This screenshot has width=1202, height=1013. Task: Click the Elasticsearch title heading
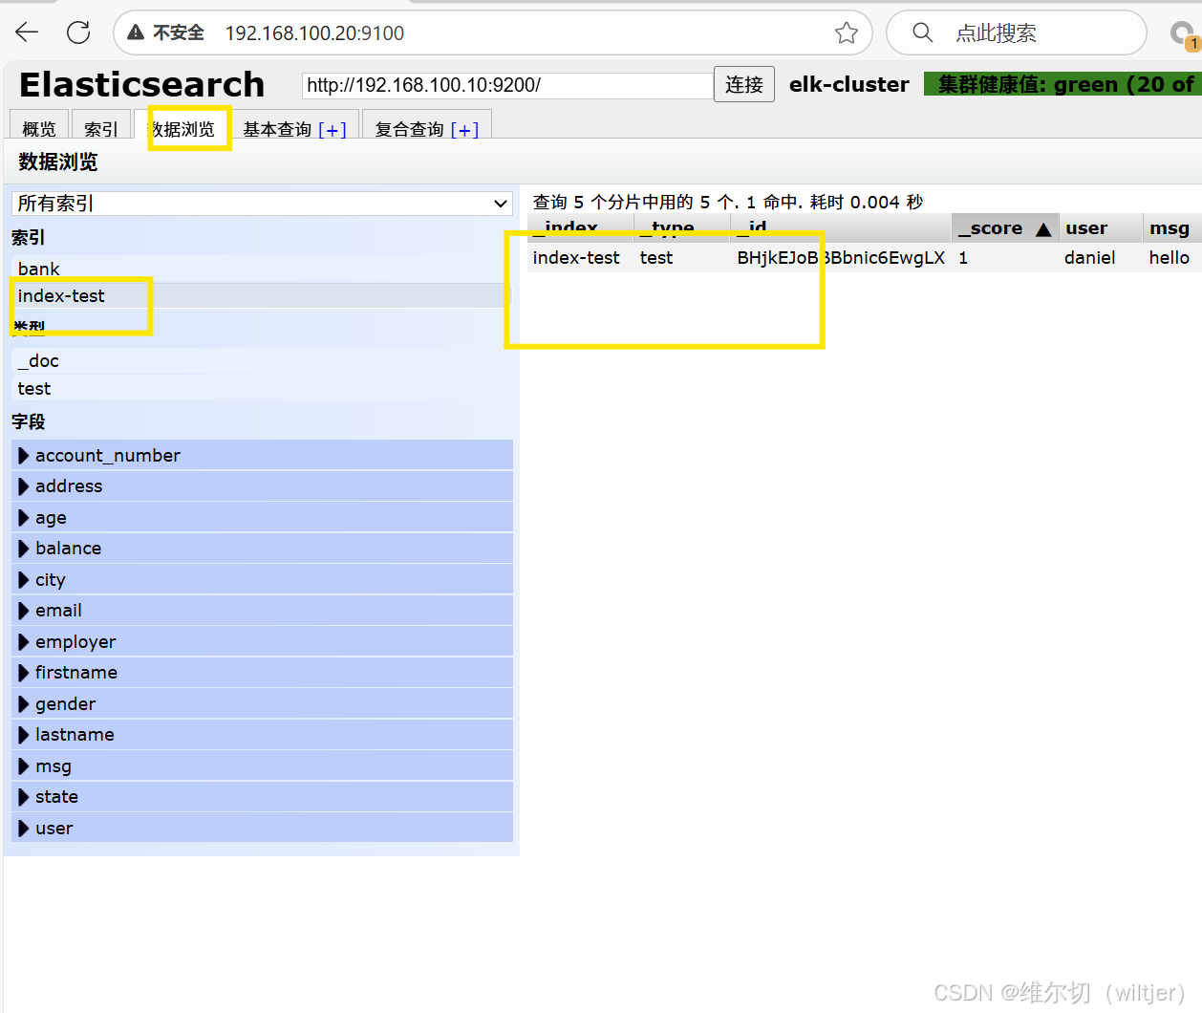point(142,84)
